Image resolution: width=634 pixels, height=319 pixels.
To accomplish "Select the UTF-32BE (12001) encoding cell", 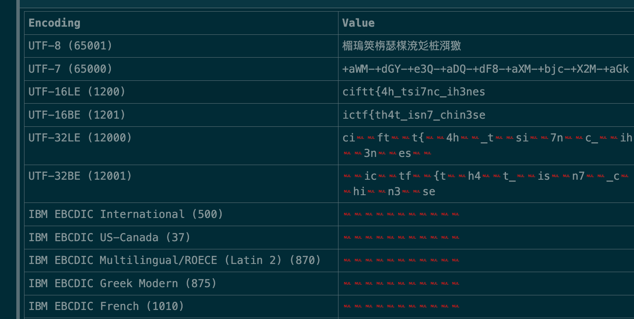I will point(80,176).
